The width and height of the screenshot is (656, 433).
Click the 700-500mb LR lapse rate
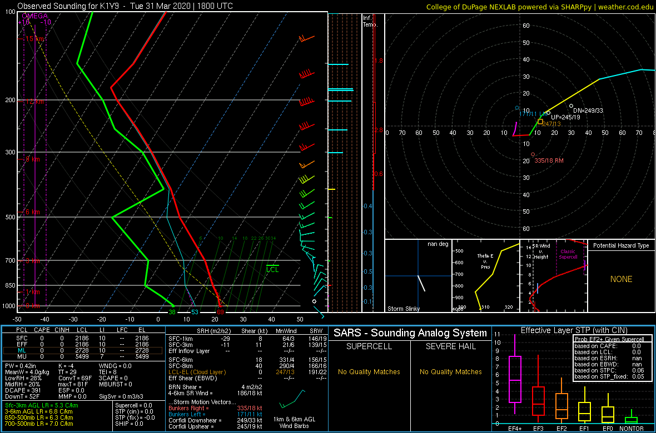click(38, 424)
